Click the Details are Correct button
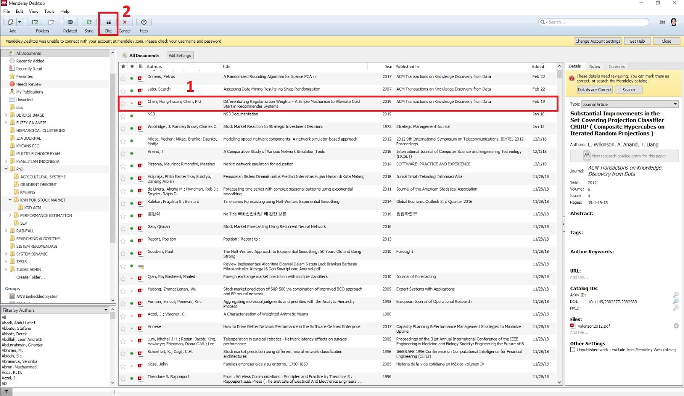The width and height of the screenshot is (684, 396). pos(595,90)
